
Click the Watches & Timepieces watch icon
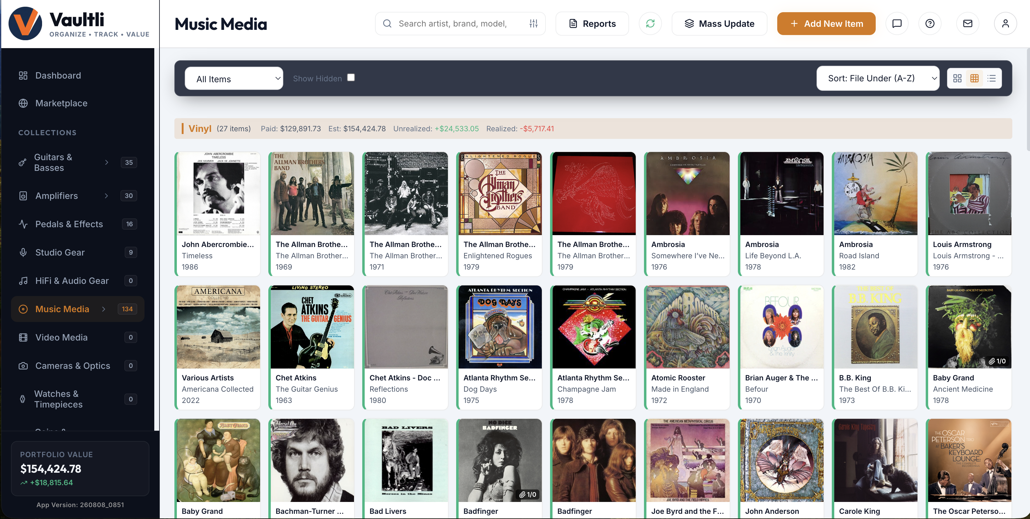tap(22, 399)
